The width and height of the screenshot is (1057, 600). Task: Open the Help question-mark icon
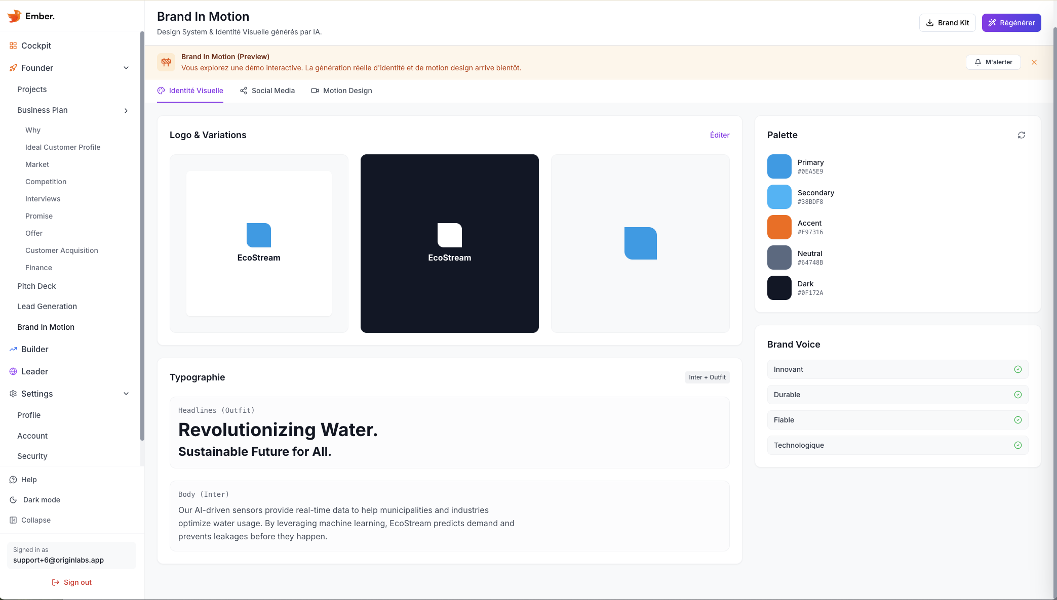[12, 479]
